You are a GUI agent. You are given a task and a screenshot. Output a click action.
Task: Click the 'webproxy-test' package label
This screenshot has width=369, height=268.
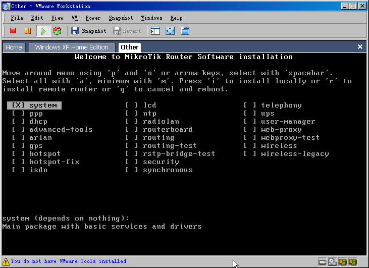290,138
